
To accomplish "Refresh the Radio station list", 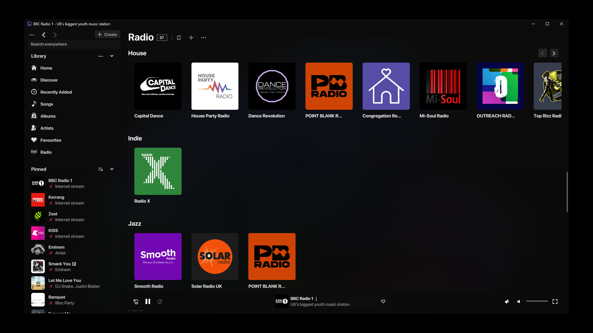I will tap(179, 38).
